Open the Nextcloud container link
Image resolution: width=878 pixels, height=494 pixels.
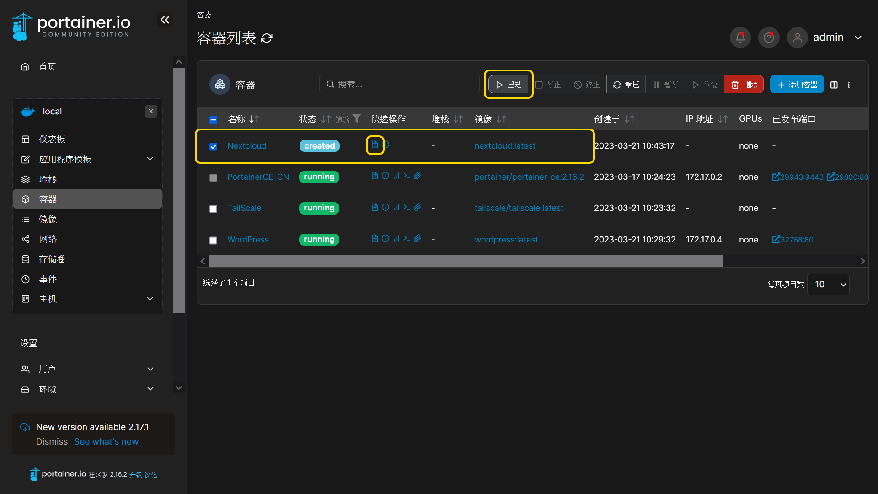pyautogui.click(x=246, y=146)
